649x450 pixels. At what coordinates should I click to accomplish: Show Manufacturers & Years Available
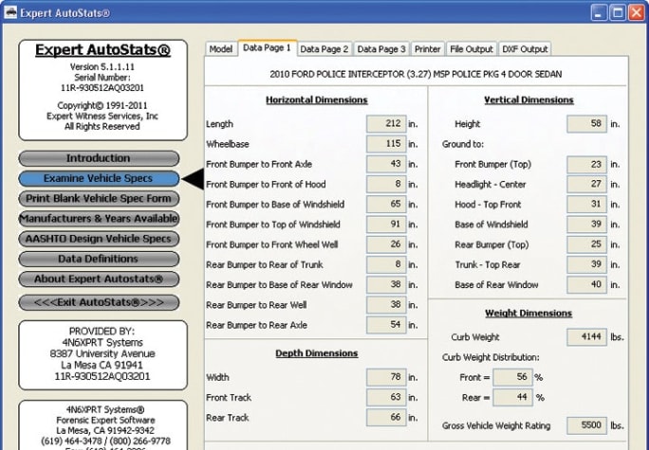[99, 218]
